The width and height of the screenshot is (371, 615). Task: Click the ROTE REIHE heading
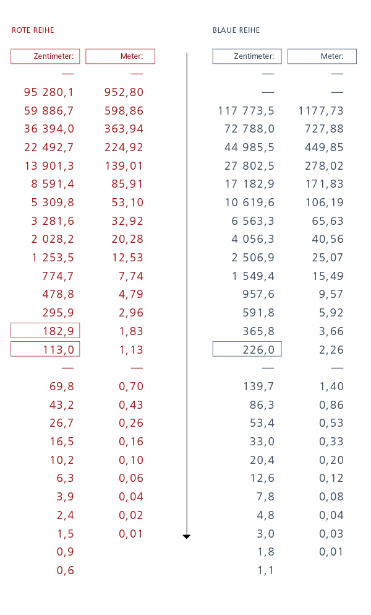pyautogui.click(x=33, y=30)
